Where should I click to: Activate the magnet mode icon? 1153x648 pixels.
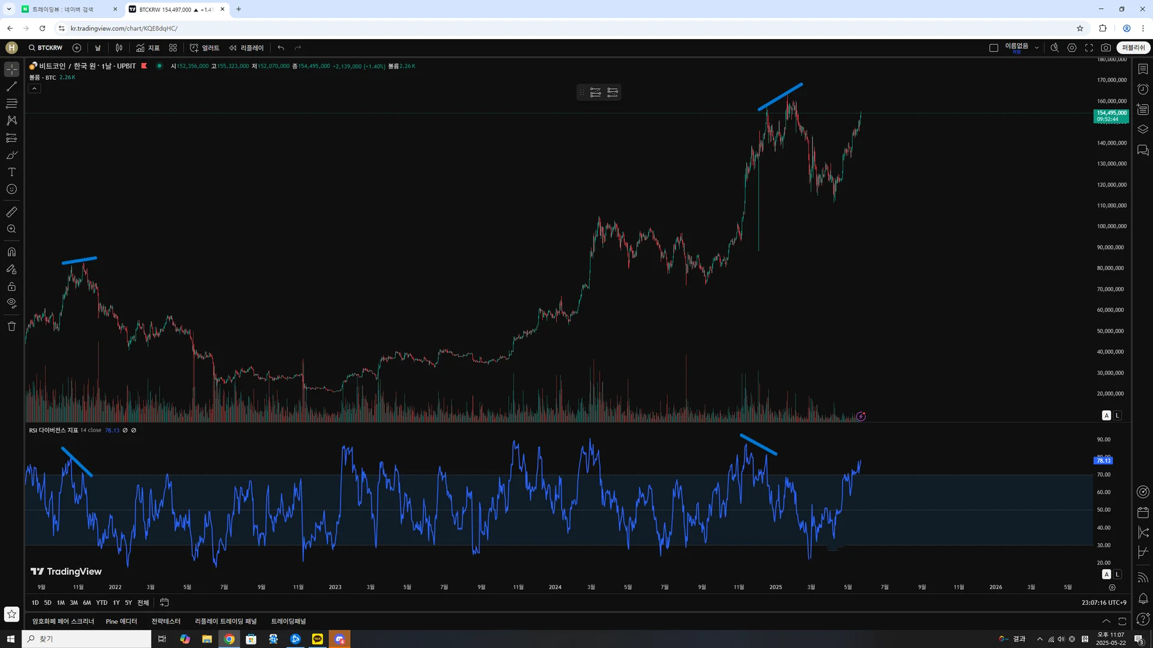click(11, 252)
